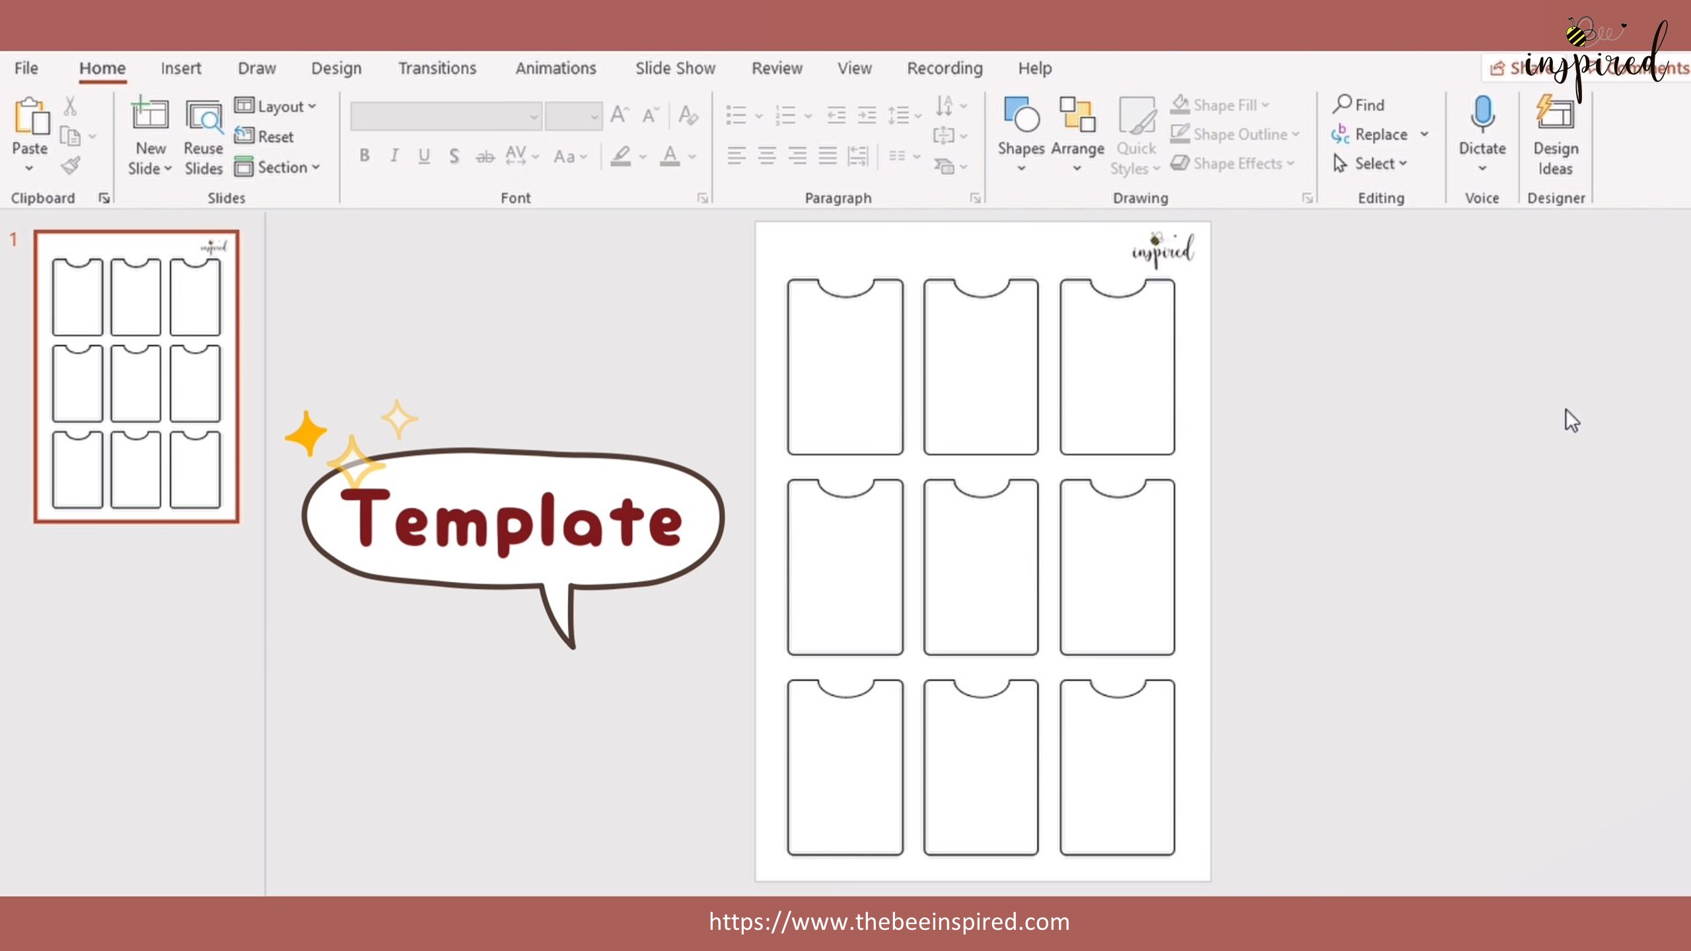Switch to the Animations tab
1691x951 pixels.
(556, 68)
